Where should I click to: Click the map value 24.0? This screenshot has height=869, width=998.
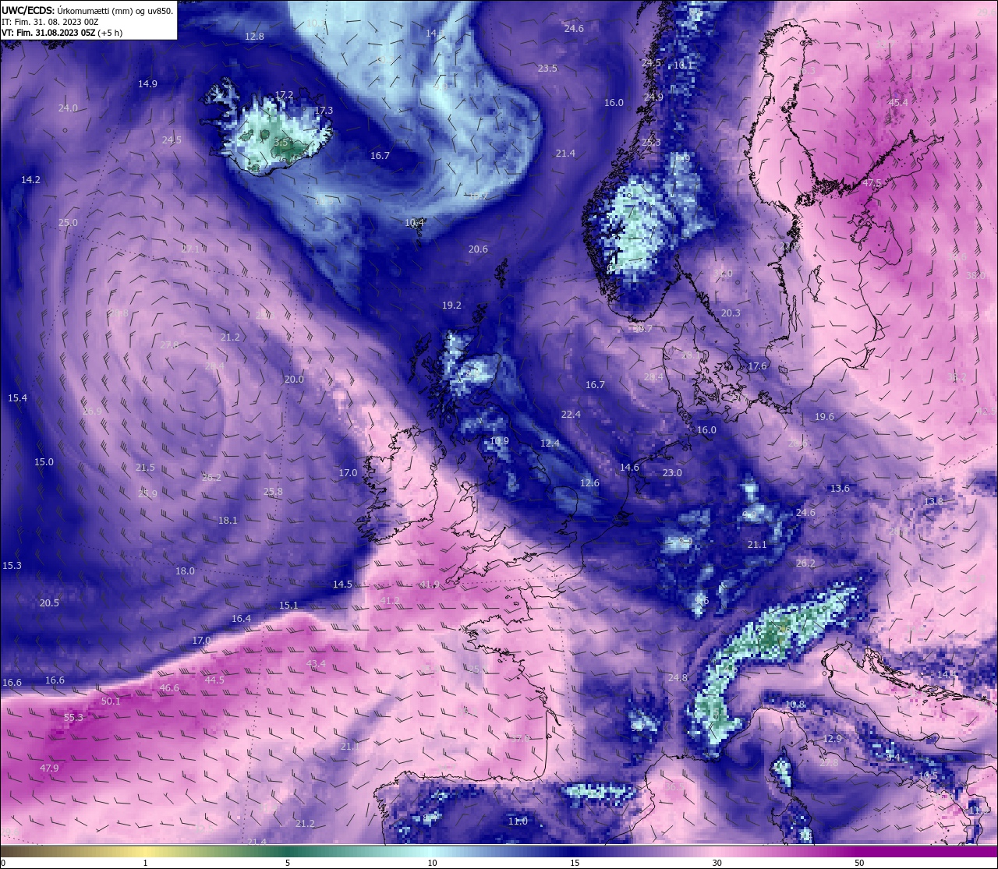(68, 108)
